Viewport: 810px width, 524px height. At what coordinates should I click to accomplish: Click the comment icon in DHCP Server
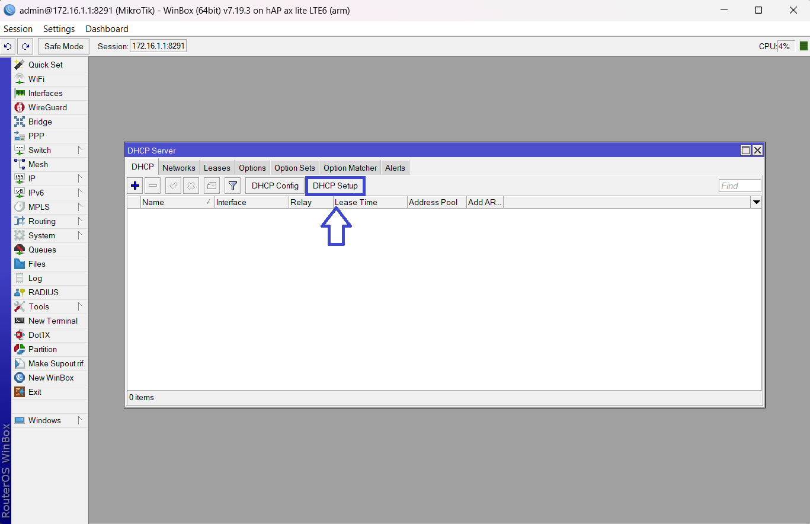tap(212, 186)
